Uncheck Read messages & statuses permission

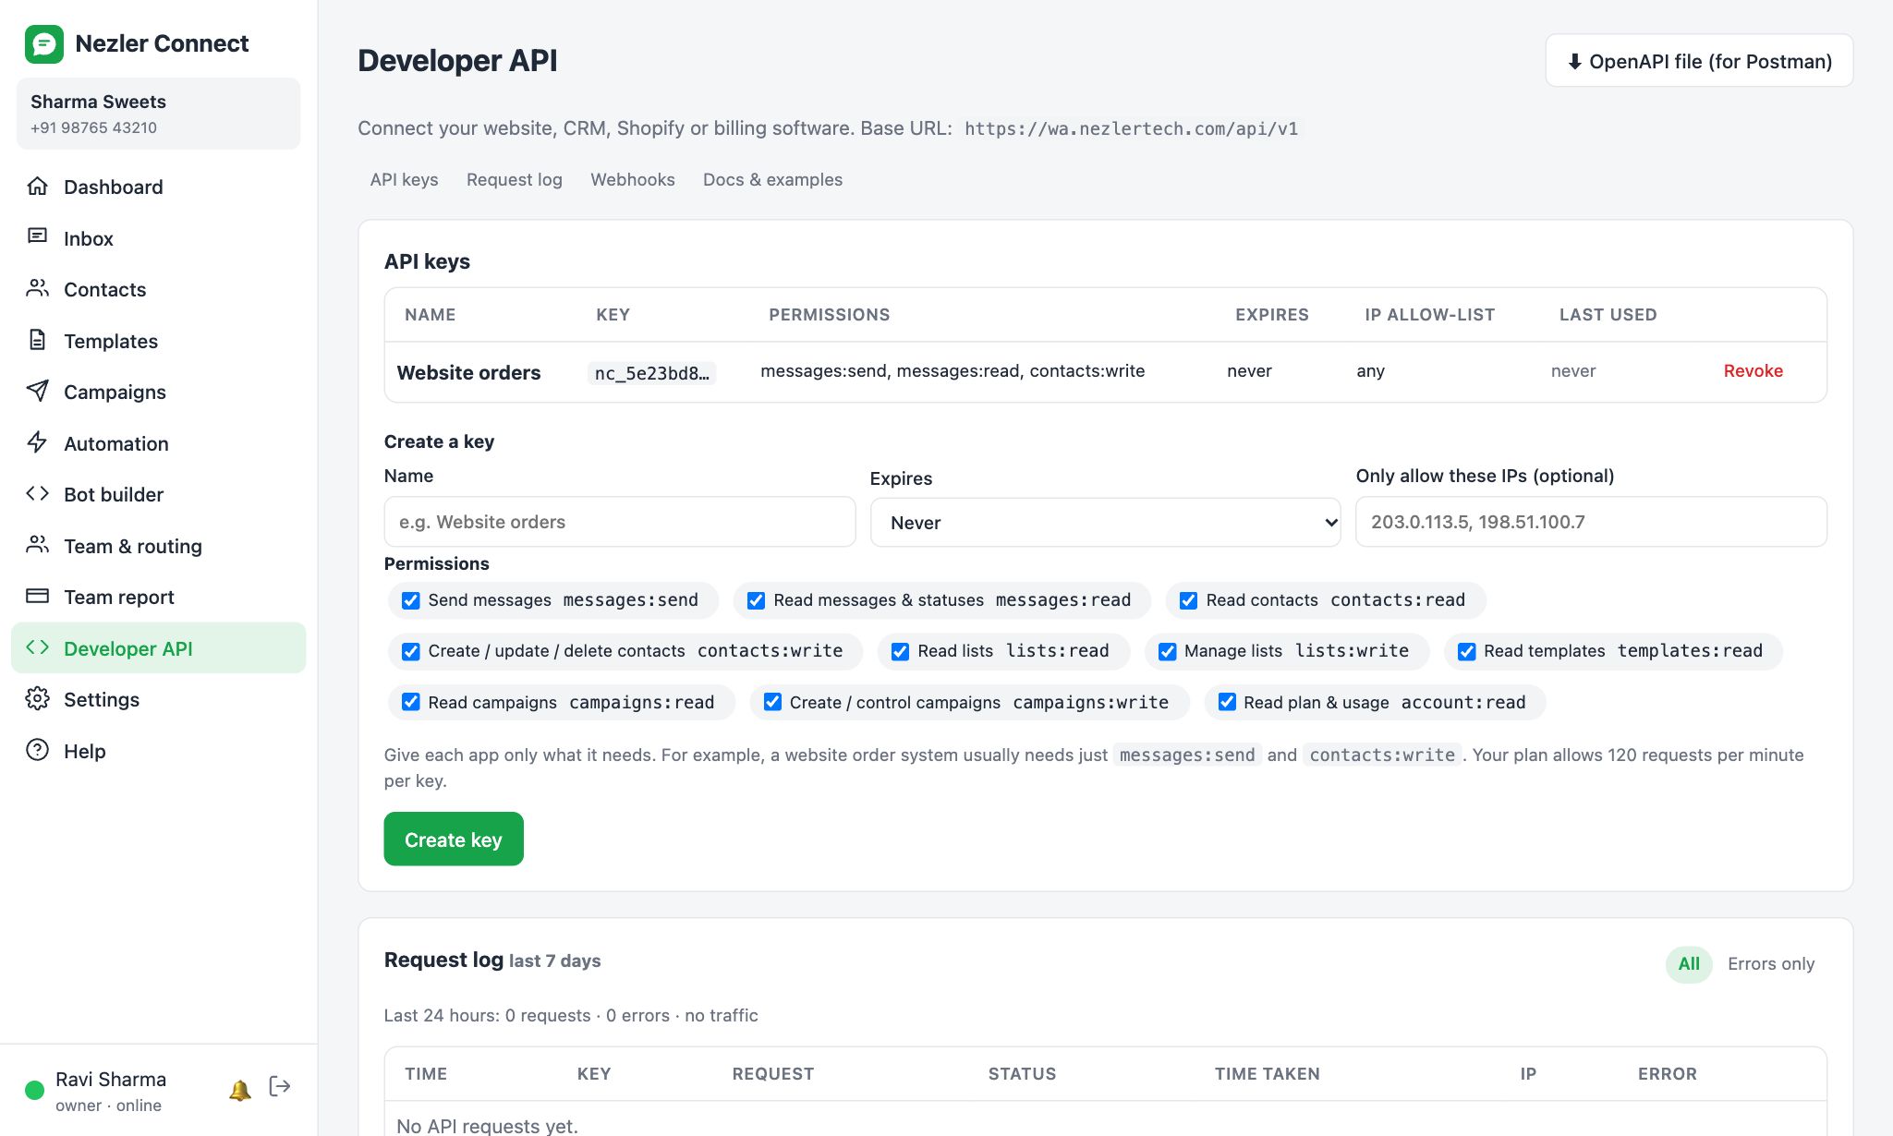tap(756, 600)
